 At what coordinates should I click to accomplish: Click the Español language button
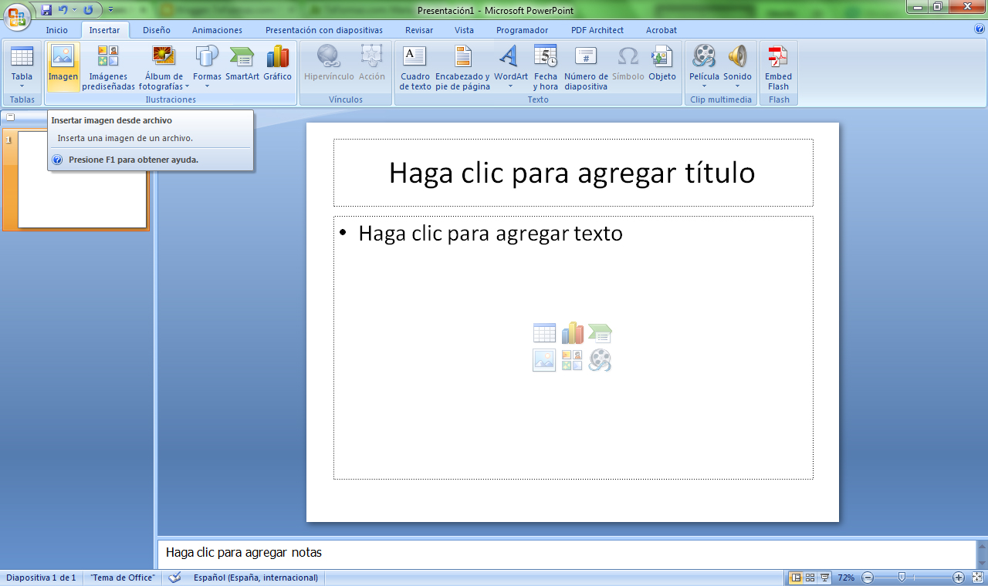coord(255,578)
